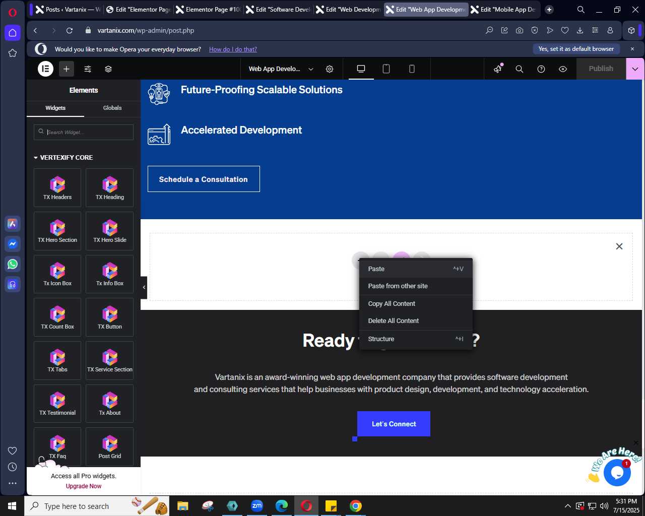645x516 pixels.
Task: Select the TX Hero Section widget
Action: 57,231
